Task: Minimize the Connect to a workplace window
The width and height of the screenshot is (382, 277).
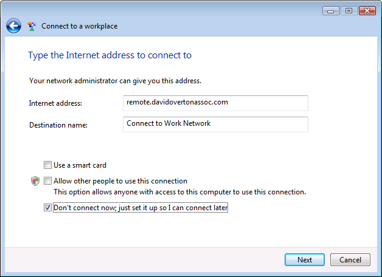Action: point(330,11)
